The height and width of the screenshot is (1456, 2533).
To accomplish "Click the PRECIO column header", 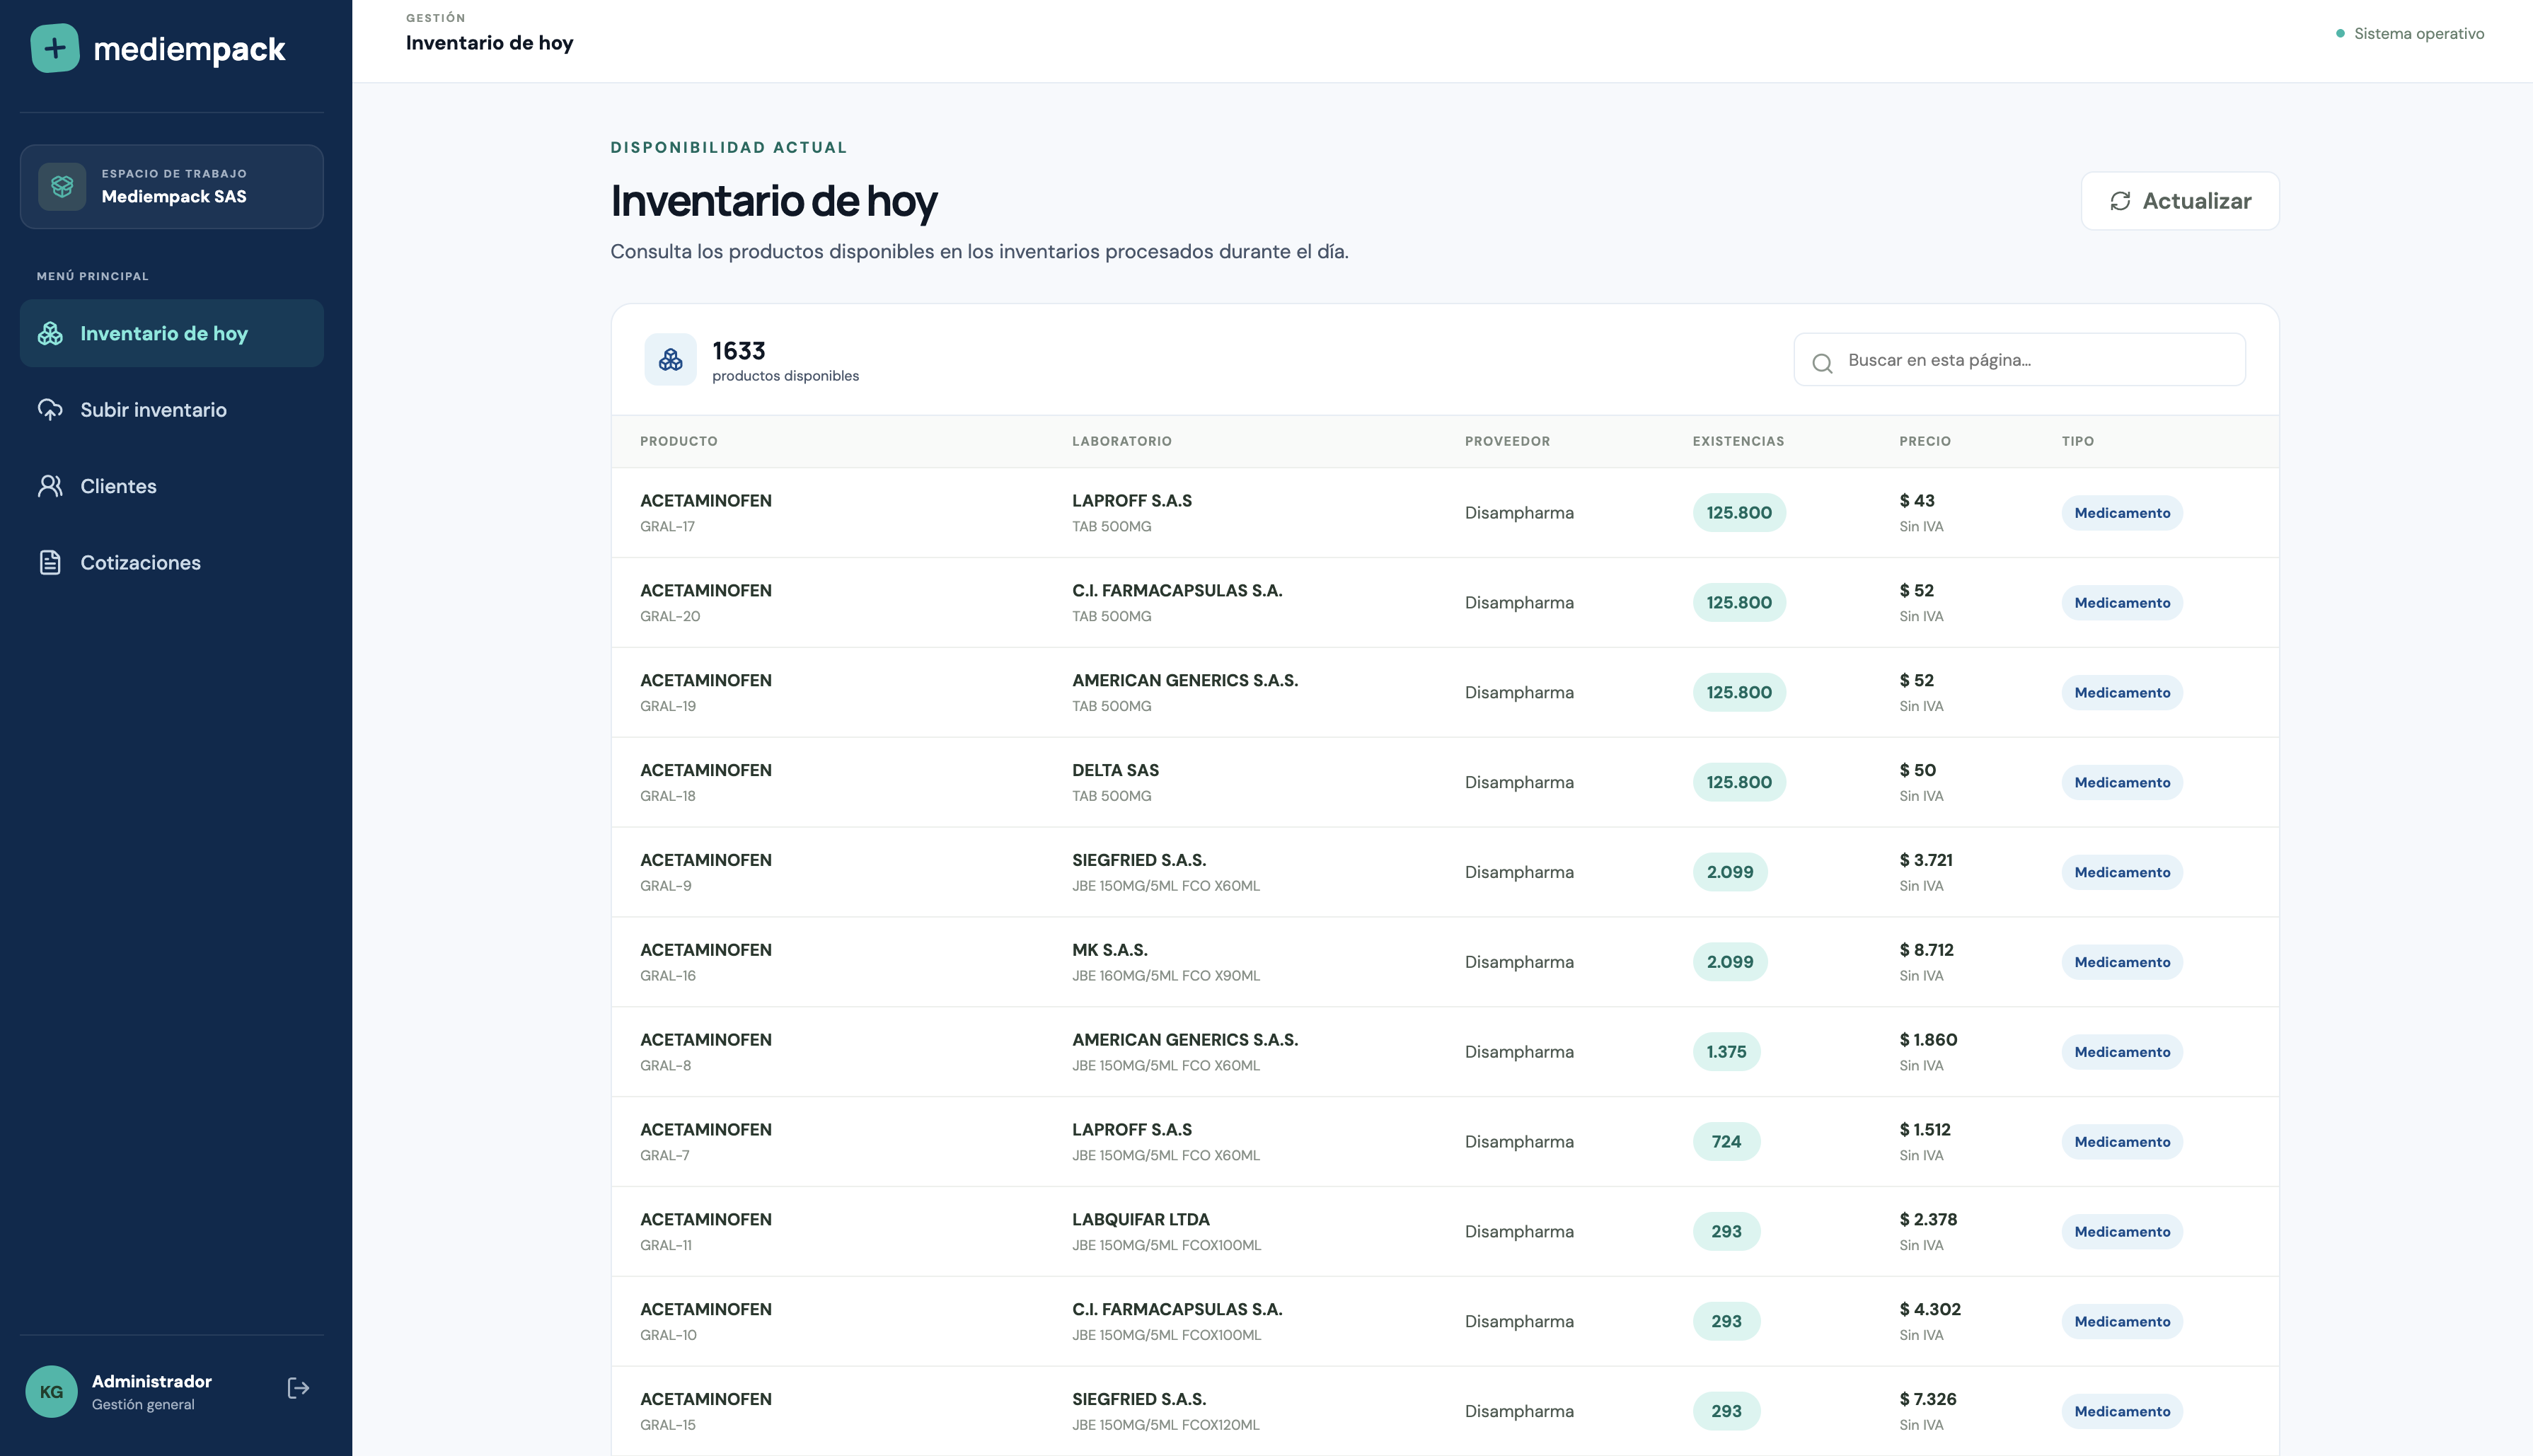I will click(x=1925, y=441).
